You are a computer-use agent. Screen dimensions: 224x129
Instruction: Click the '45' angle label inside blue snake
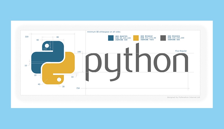coord(46,49)
